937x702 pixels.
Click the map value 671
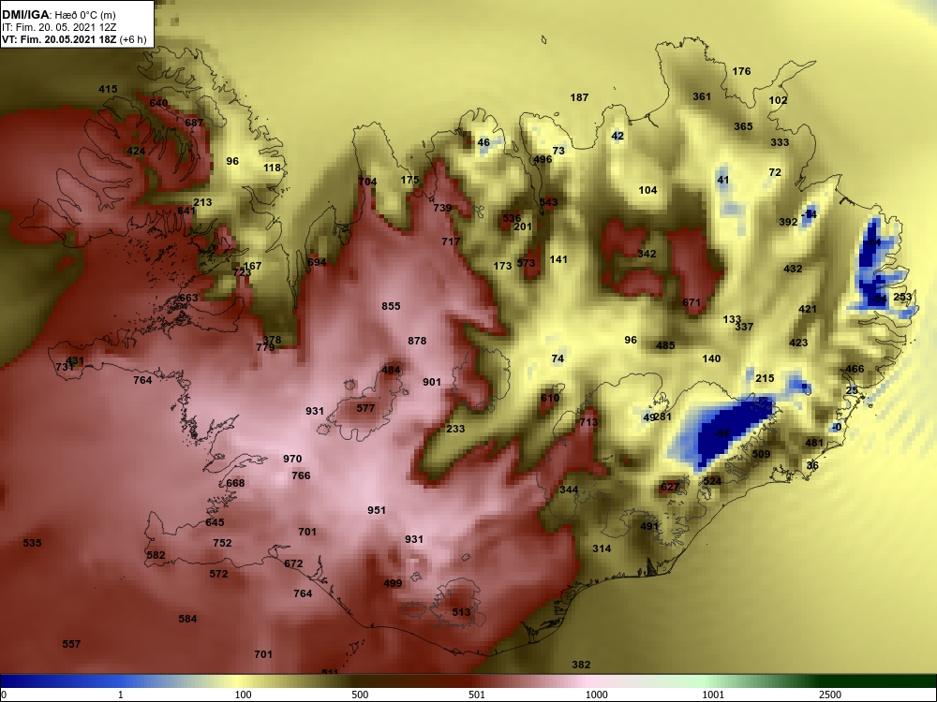coord(692,302)
